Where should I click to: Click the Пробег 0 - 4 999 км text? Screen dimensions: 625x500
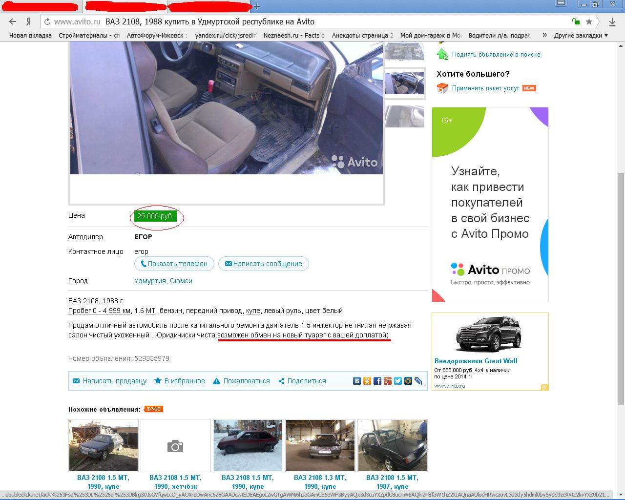point(100,311)
